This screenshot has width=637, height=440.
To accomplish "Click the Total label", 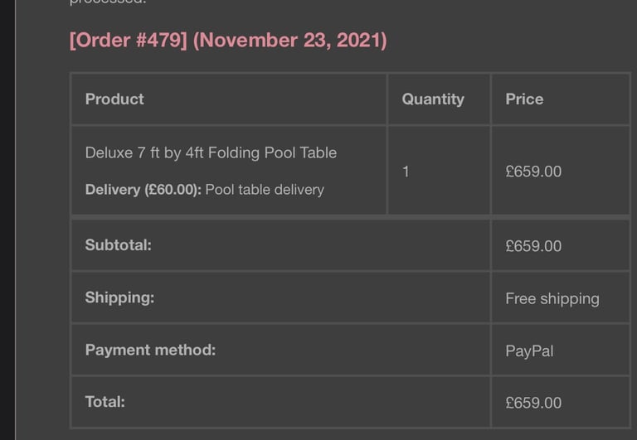I will [105, 402].
